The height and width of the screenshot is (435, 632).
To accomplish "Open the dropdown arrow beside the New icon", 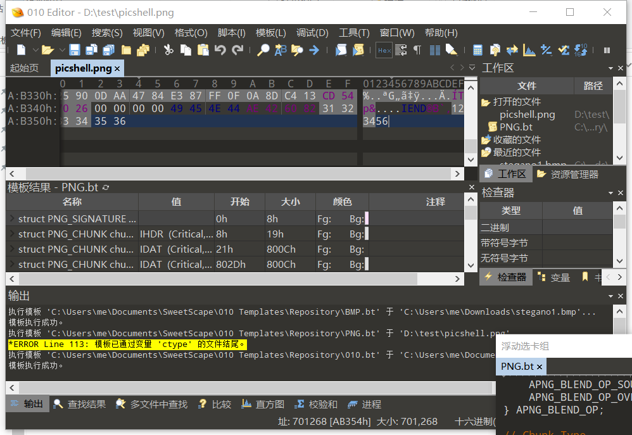I will point(35,51).
